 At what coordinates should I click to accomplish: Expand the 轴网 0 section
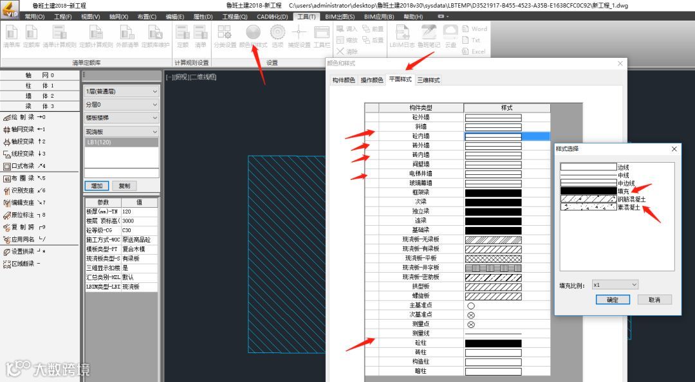(x=40, y=75)
